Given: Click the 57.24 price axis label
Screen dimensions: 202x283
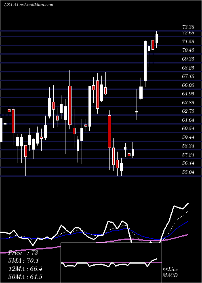Looking at the screenshot, I should tap(188, 155).
